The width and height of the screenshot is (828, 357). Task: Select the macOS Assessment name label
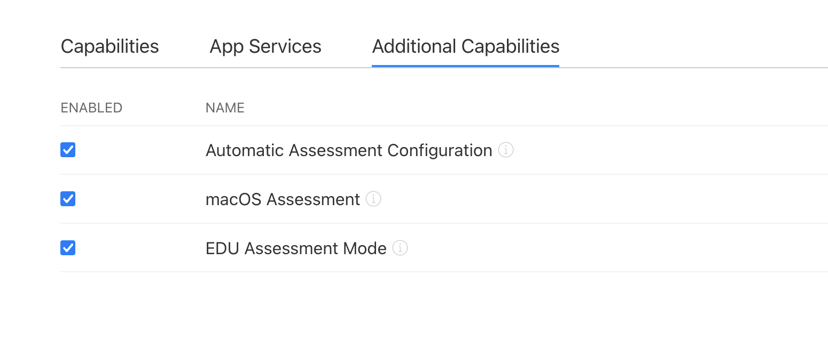click(x=283, y=199)
